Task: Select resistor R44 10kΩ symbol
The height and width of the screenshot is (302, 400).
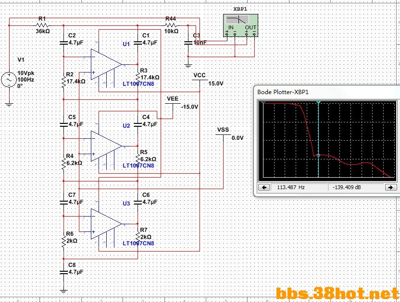Action: click(170, 25)
